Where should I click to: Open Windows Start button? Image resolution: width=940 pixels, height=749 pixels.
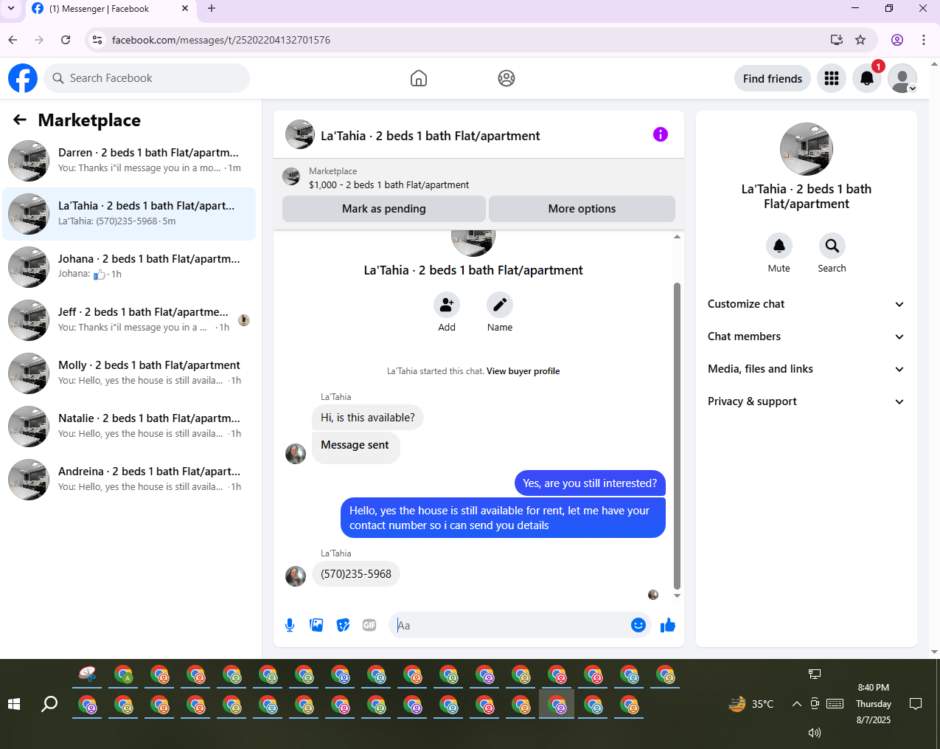point(14,705)
